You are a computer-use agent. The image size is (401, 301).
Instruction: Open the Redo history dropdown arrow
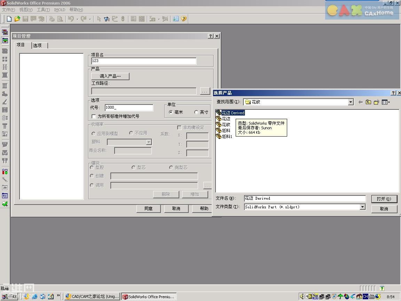click(90, 19)
